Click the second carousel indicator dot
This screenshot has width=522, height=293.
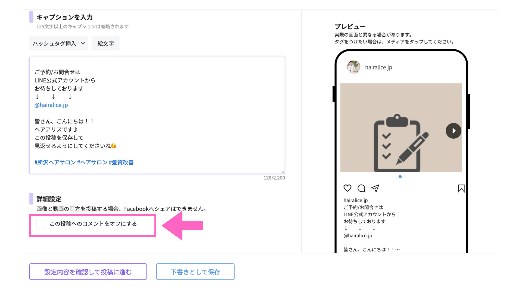(405, 177)
